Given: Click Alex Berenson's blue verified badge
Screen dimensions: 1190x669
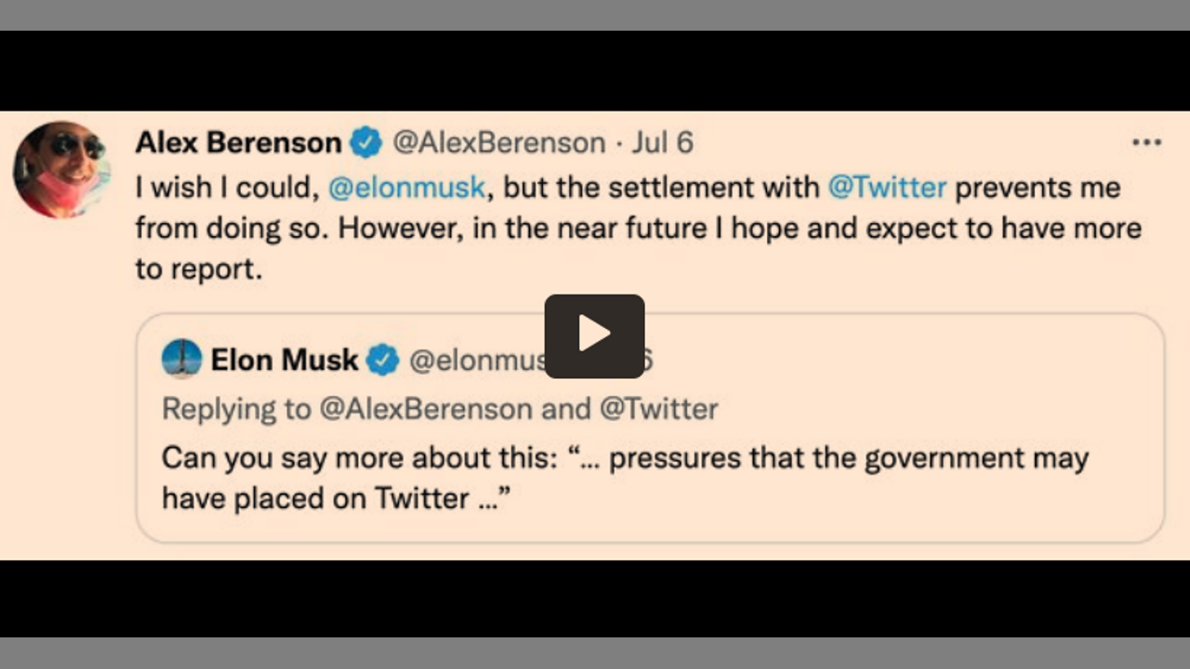Looking at the screenshot, I should [365, 143].
